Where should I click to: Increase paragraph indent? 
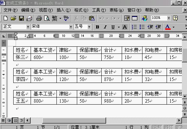158,27
